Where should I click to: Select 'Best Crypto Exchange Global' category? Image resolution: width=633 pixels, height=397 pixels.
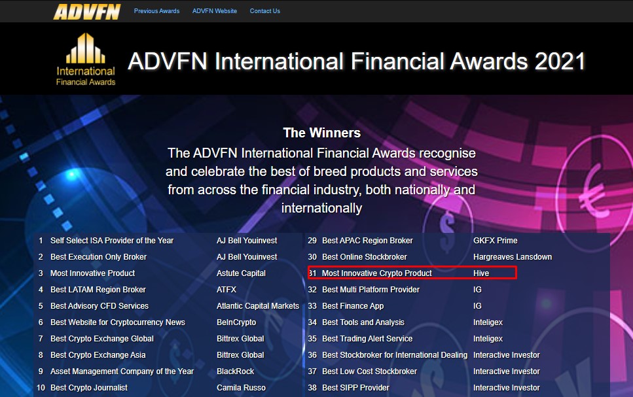coord(101,339)
